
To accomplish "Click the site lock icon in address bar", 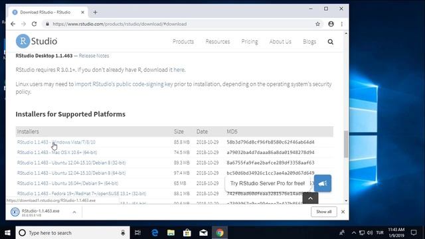I will (47, 24).
